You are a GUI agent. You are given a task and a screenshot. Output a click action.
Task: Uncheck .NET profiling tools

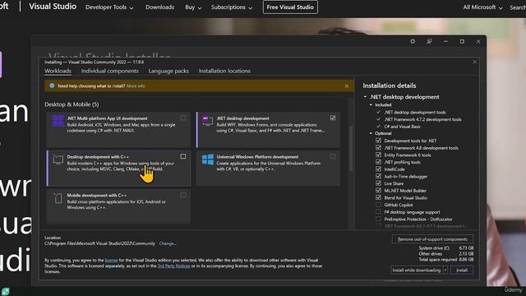tap(378, 162)
